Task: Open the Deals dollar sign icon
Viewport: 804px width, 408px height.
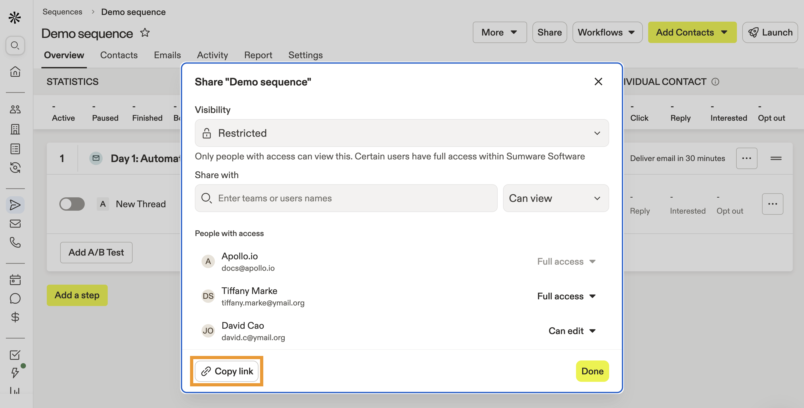Action: click(15, 317)
